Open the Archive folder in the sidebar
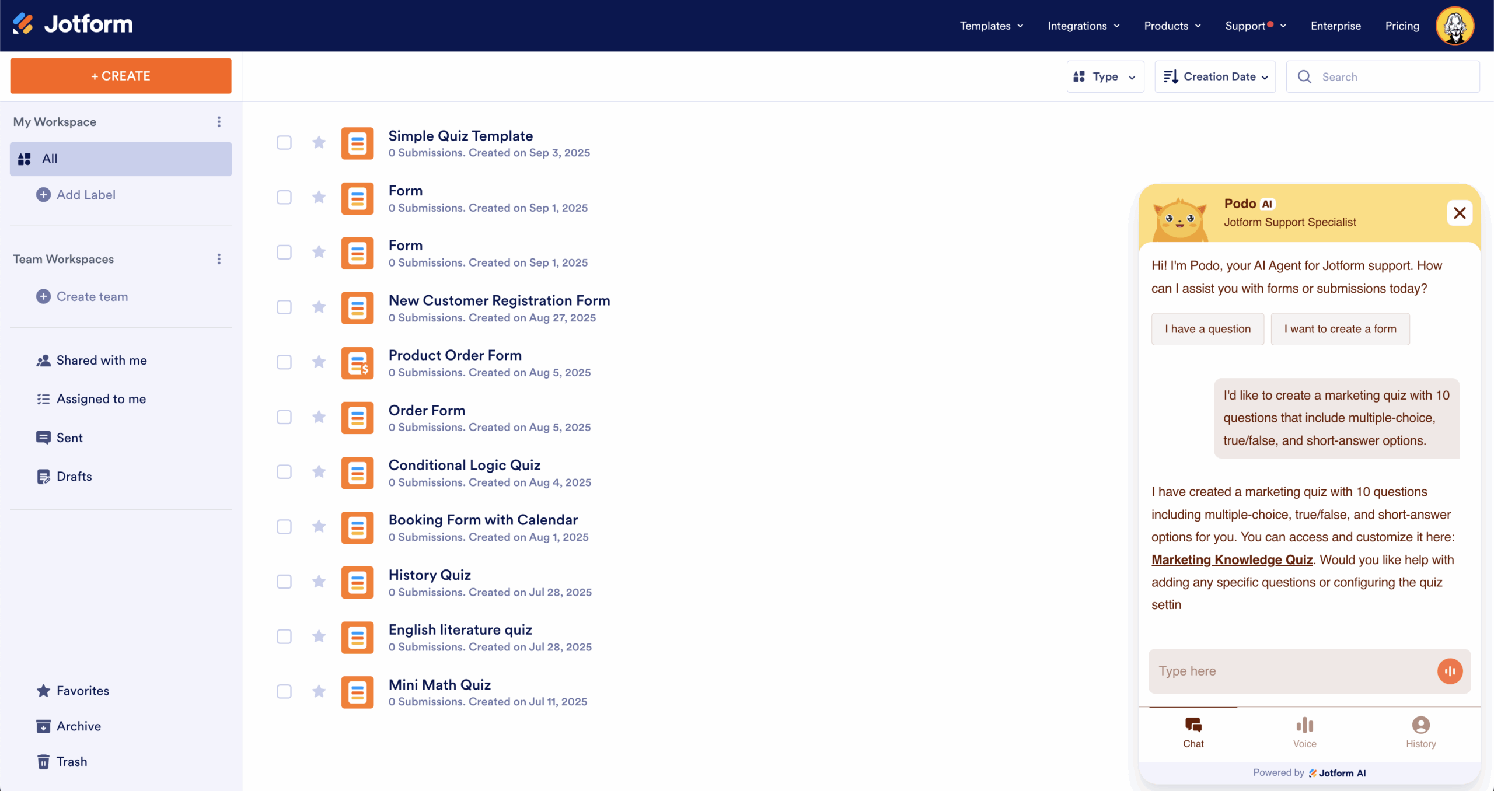 [x=78, y=726]
